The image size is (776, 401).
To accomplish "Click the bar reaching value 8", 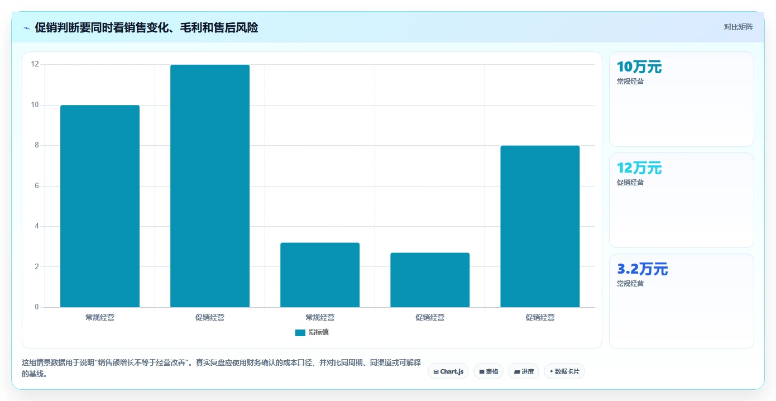I will click(x=540, y=226).
